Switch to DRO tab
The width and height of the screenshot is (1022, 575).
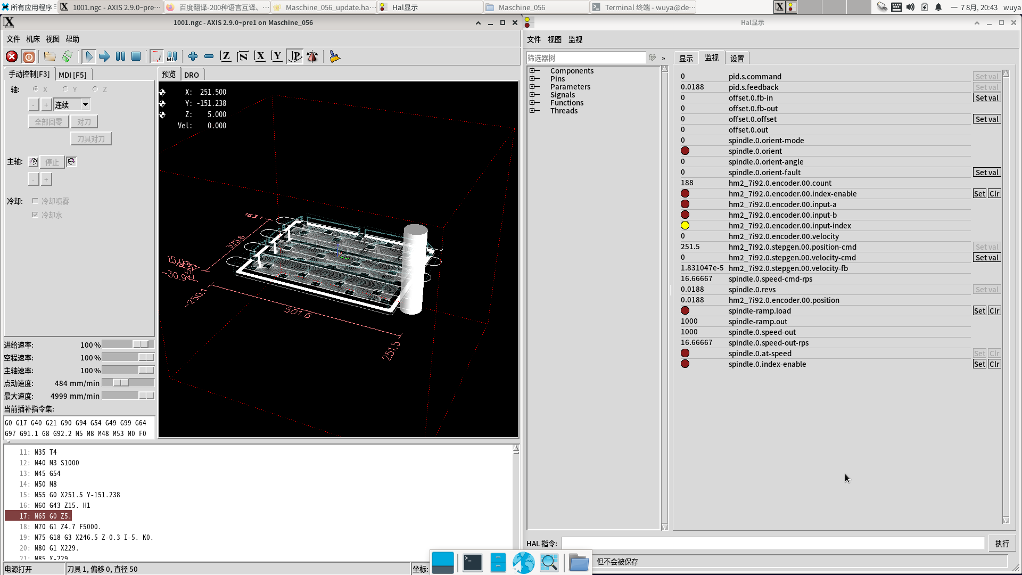192,75
